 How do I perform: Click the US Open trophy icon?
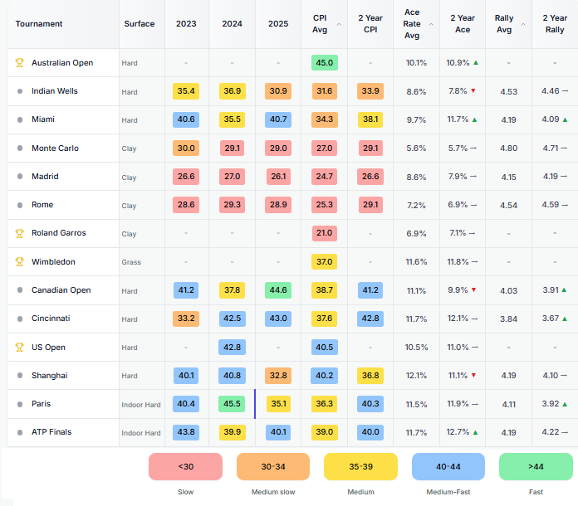tap(20, 347)
